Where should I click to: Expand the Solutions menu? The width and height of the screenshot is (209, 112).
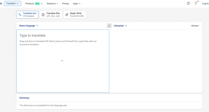[52, 4]
